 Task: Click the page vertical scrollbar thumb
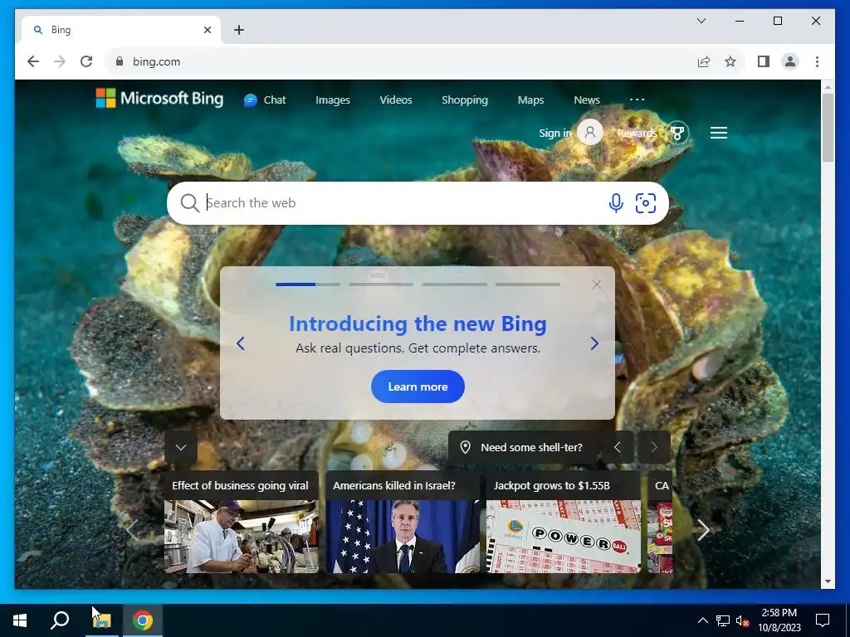click(828, 128)
